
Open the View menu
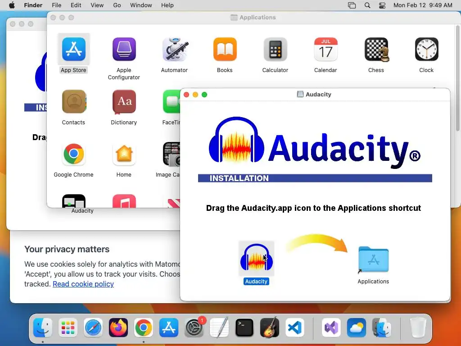pyautogui.click(x=97, y=5)
